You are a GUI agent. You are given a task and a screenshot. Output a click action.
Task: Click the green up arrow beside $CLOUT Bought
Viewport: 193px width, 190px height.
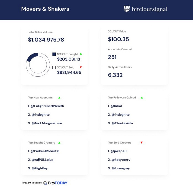pos(81,54)
